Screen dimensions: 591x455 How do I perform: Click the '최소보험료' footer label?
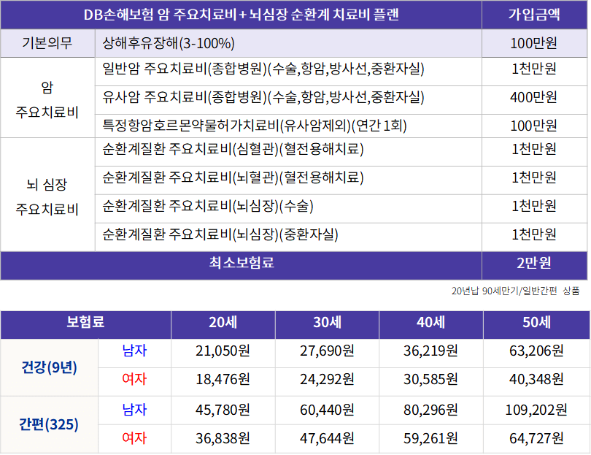(x=242, y=263)
